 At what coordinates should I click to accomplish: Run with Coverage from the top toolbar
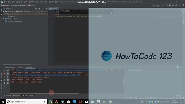[170, 5]
